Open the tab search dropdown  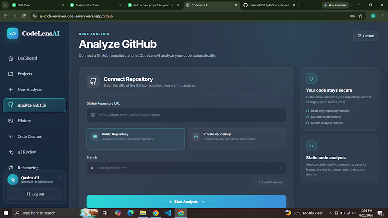click(x=5, y=5)
